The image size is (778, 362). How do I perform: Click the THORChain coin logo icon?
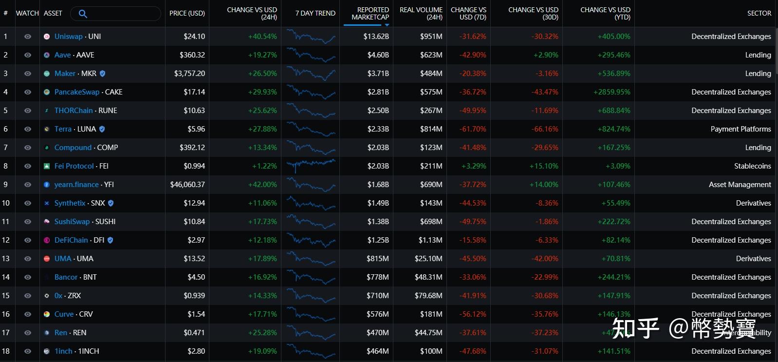[x=47, y=111]
